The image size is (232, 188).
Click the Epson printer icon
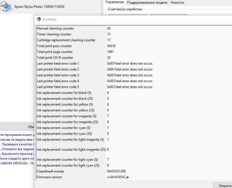tap(6, 6)
